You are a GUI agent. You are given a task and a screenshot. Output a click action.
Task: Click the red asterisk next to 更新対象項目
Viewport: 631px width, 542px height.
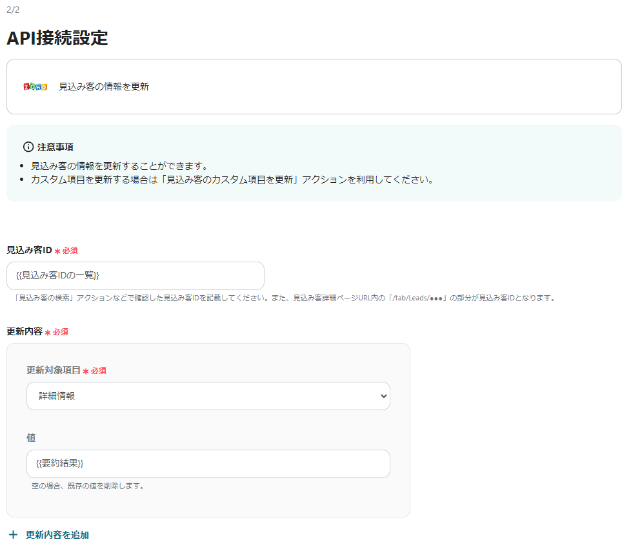pyautogui.click(x=86, y=371)
